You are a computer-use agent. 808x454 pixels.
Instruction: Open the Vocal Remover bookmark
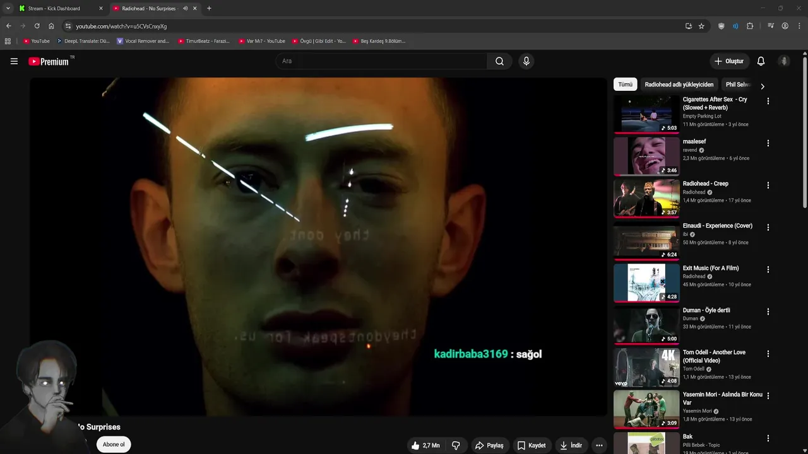(x=143, y=41)
